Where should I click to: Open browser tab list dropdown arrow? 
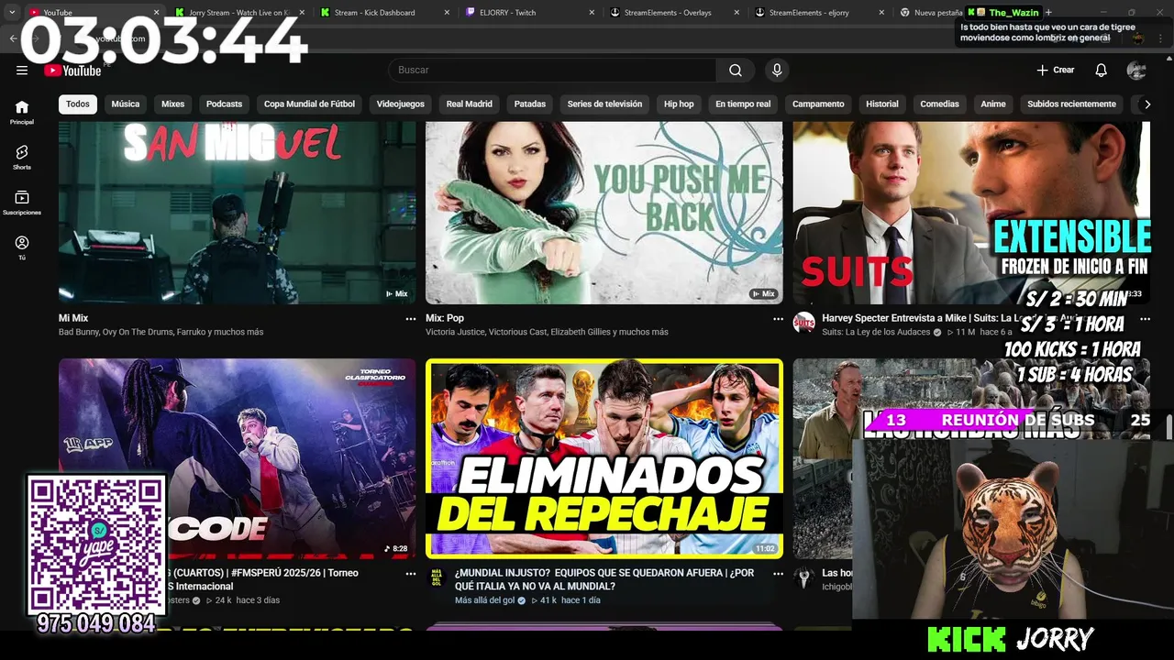[12, 13]
